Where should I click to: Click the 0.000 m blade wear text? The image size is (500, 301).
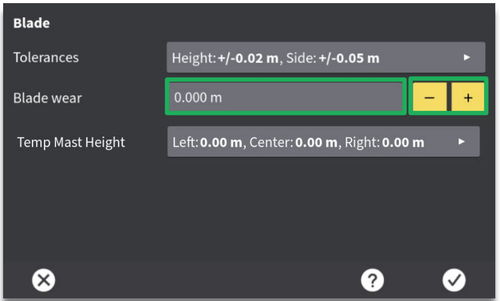(x=198, y=97)
